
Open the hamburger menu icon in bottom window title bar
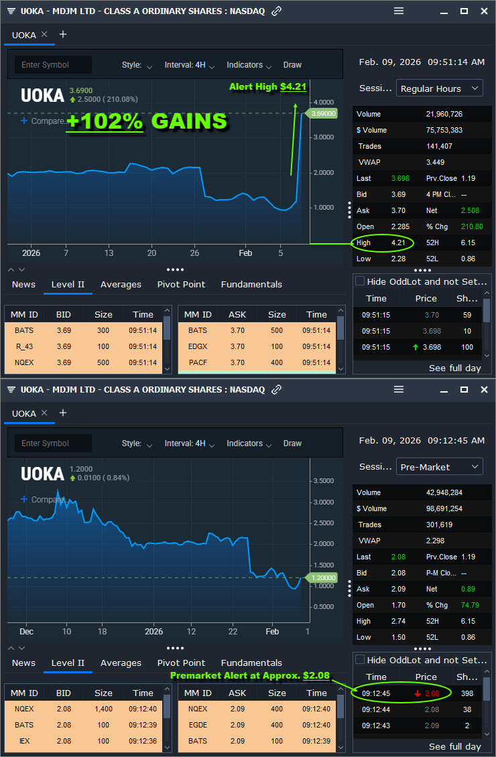point(399,389)
